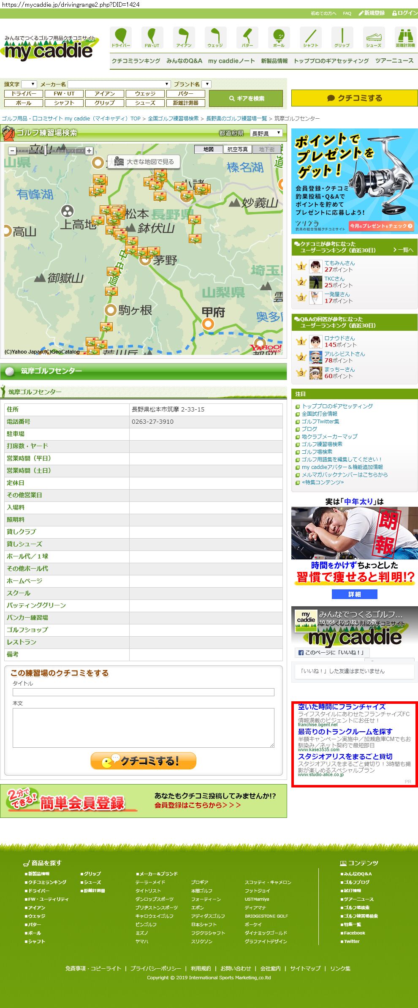
Task: Click the 本文 review text area
Action: coord(144,728)
